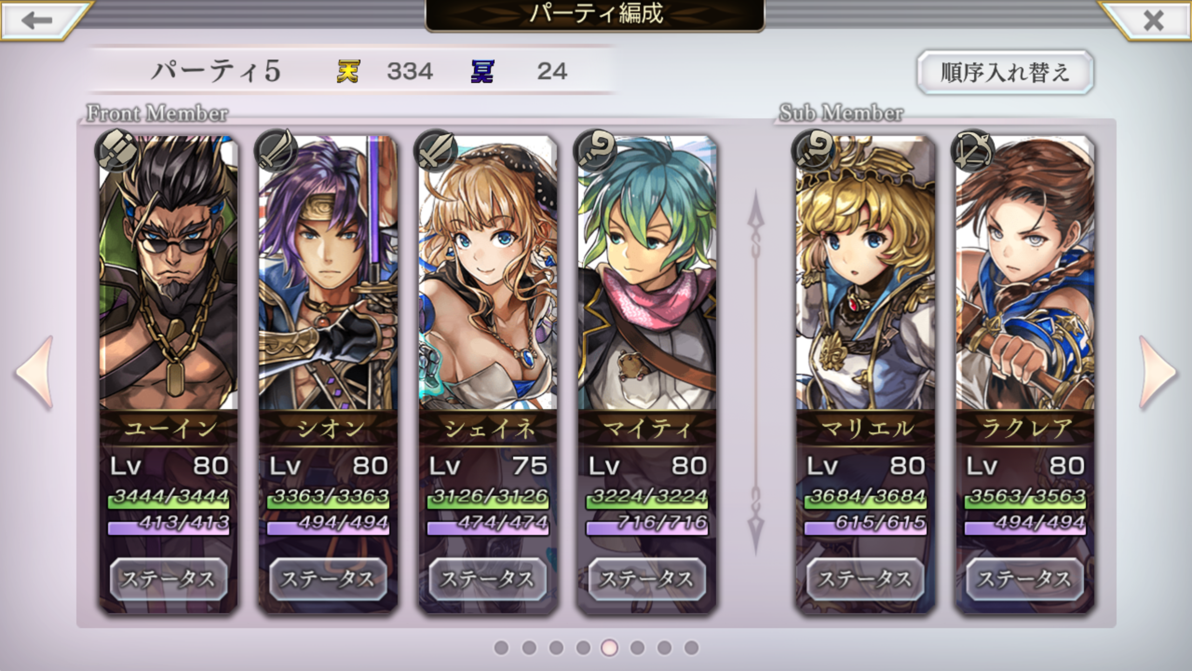
Task: Close the party screen with X
Action: click(1153, 21)
